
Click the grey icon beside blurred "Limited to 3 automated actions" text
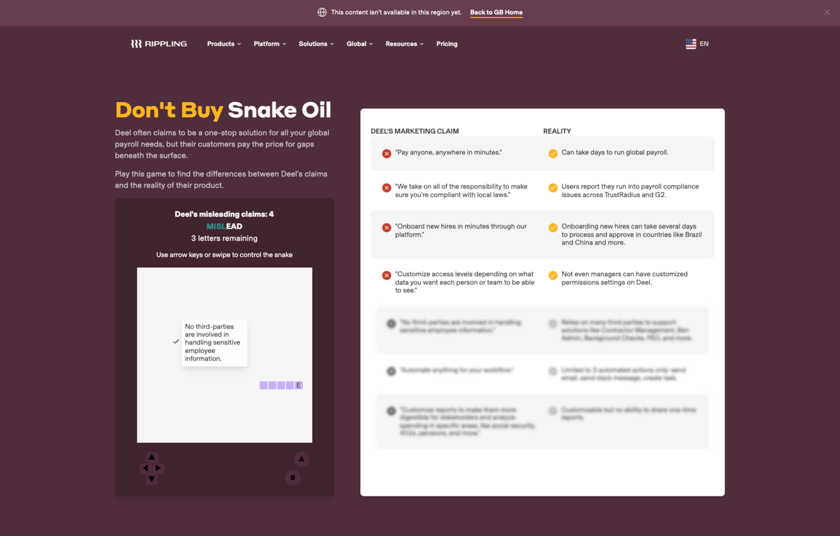point(553,371)
